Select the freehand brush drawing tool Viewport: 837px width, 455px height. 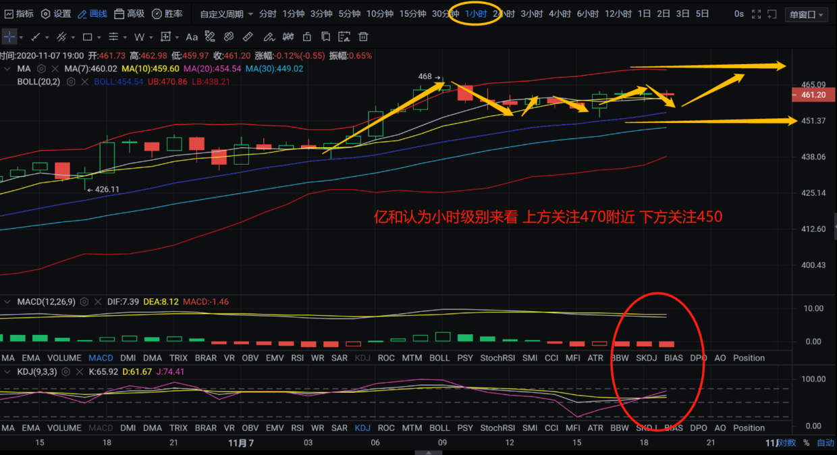[x=269, y=36]
